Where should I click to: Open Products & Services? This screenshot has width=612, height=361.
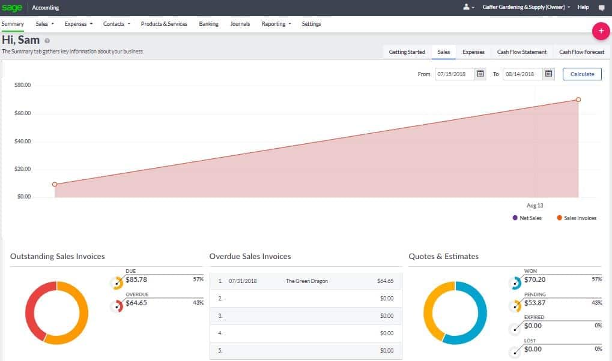tap(164, 24)
